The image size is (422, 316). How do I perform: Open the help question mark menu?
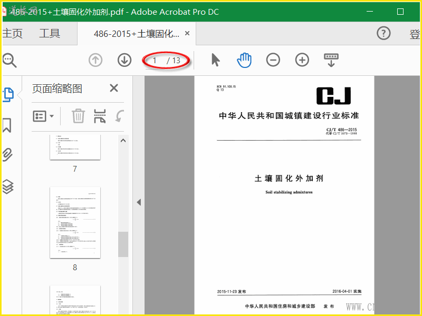click(x=383, y=33)
